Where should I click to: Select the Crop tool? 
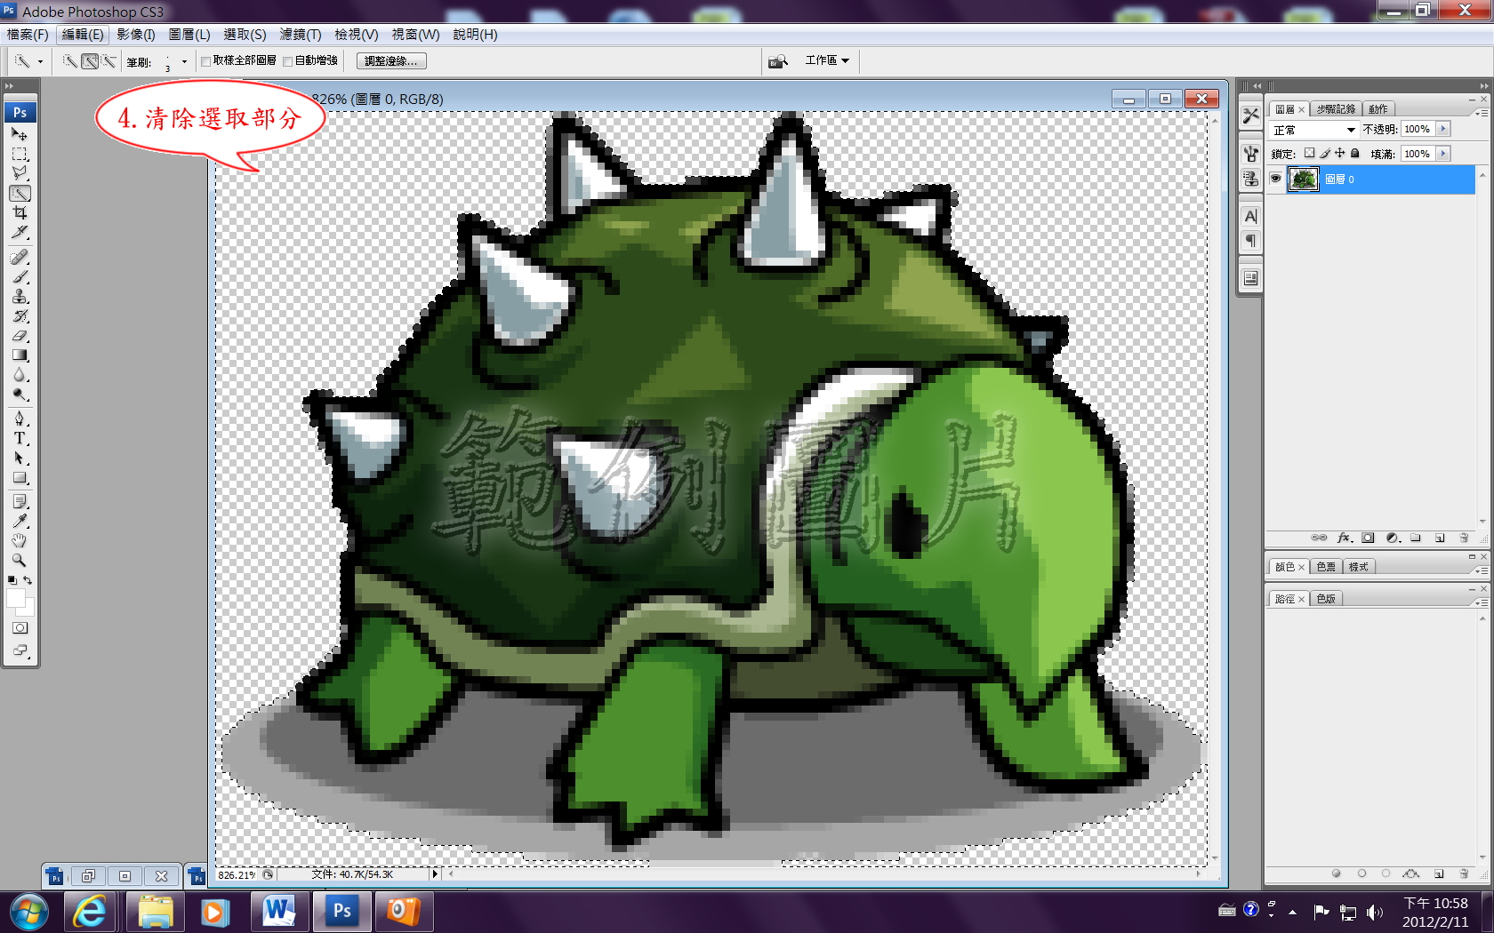point(20,212)
